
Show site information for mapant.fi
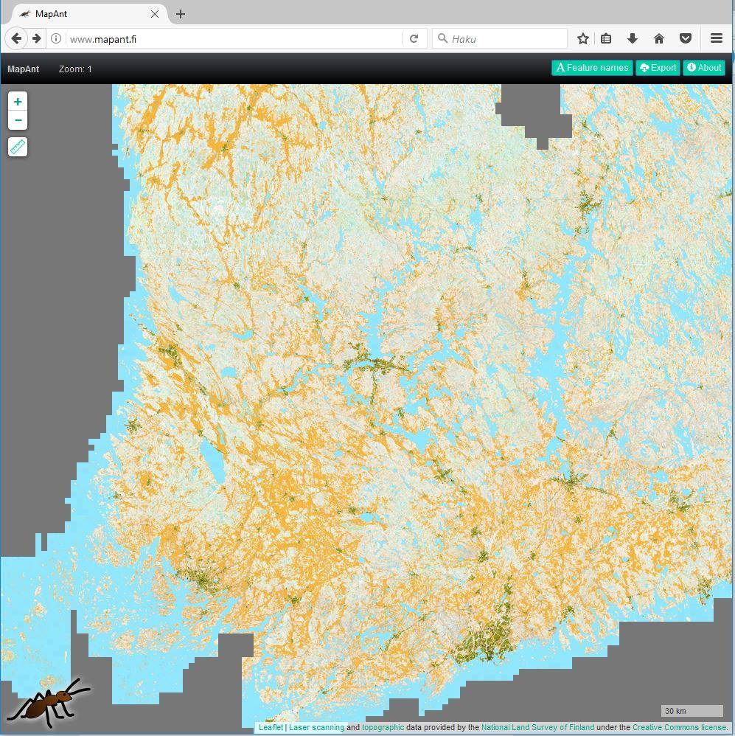coord(56,38)
